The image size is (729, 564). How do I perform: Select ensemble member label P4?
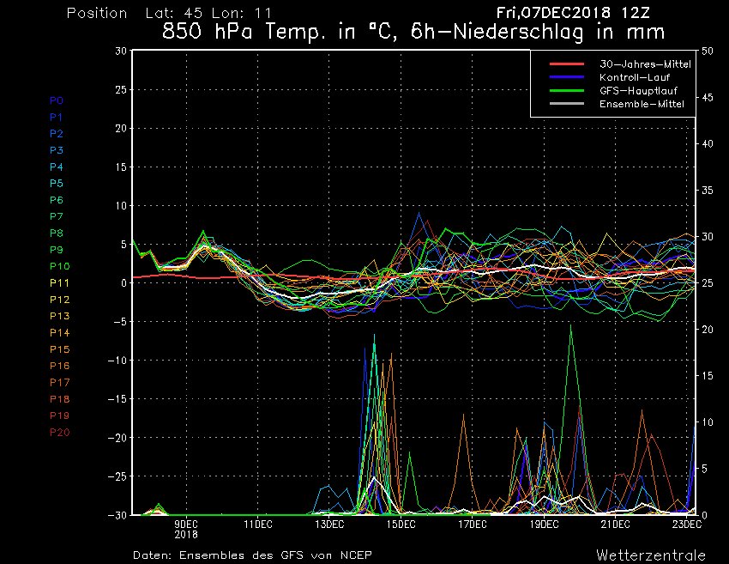pos(57,167)
